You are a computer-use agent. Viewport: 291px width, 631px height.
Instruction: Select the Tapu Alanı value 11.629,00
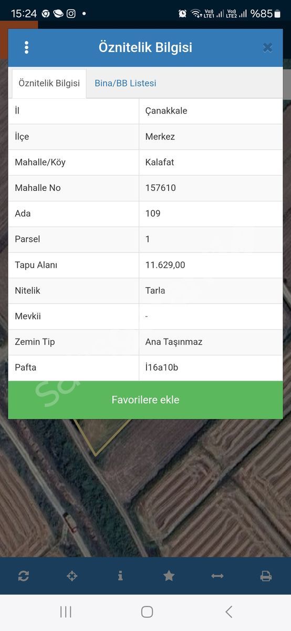(x=165, y=265)
